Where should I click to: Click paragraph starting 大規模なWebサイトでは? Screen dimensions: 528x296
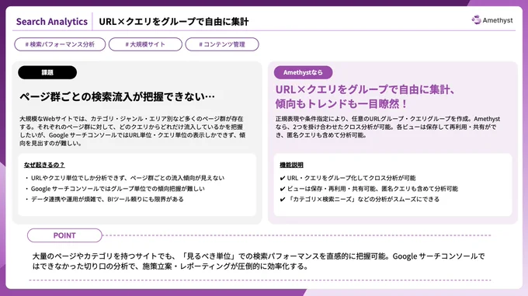pyautogui.click(x=132, y=131)
